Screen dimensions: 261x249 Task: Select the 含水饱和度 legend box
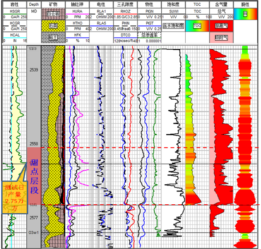(x=173, y=26)
